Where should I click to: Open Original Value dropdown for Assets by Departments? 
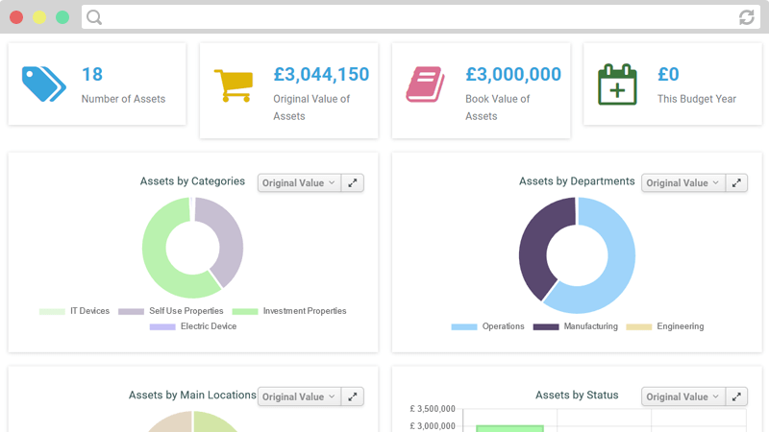[x=683, y=183]
